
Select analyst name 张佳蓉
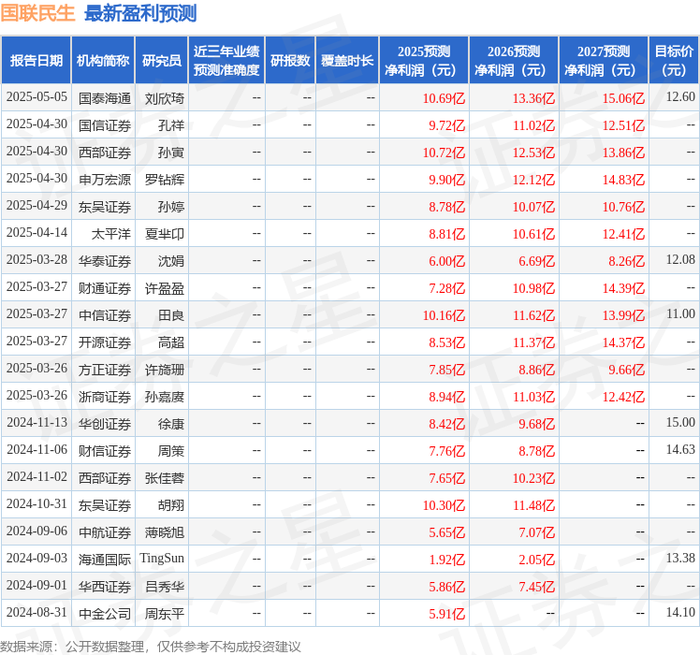[165, 478]
